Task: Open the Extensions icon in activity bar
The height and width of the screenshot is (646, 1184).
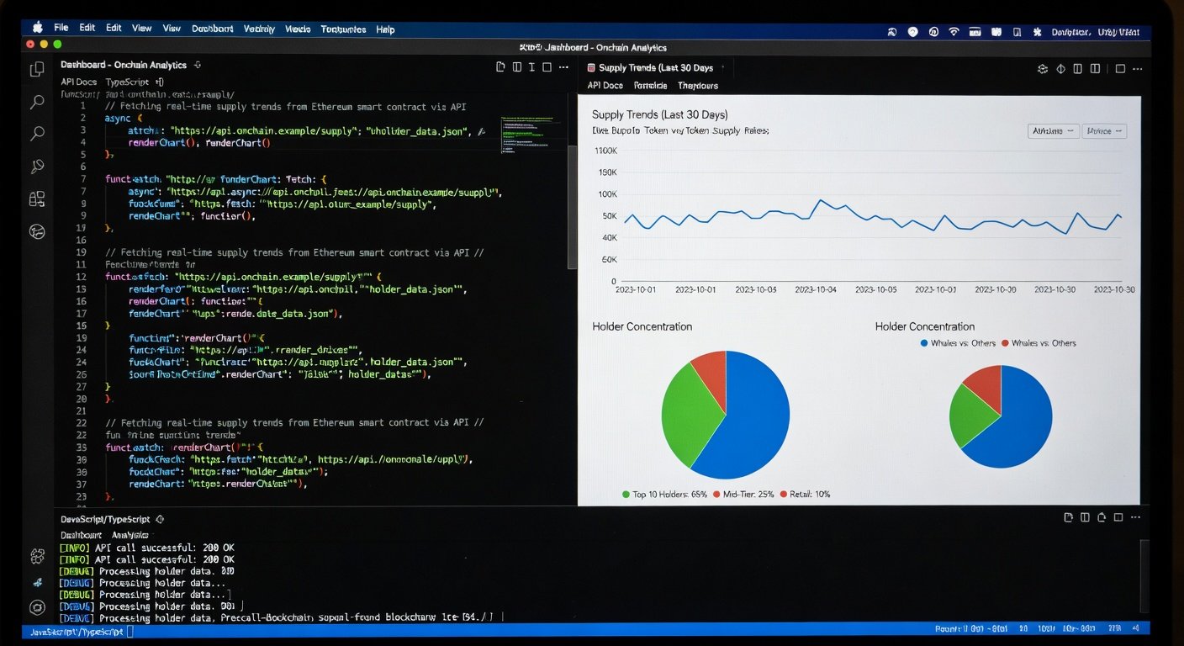Action: 37,199
